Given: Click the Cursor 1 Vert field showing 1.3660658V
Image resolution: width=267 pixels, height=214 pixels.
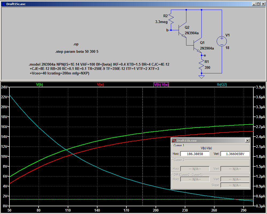Looking at the screenshot, I should click(235, 154).
